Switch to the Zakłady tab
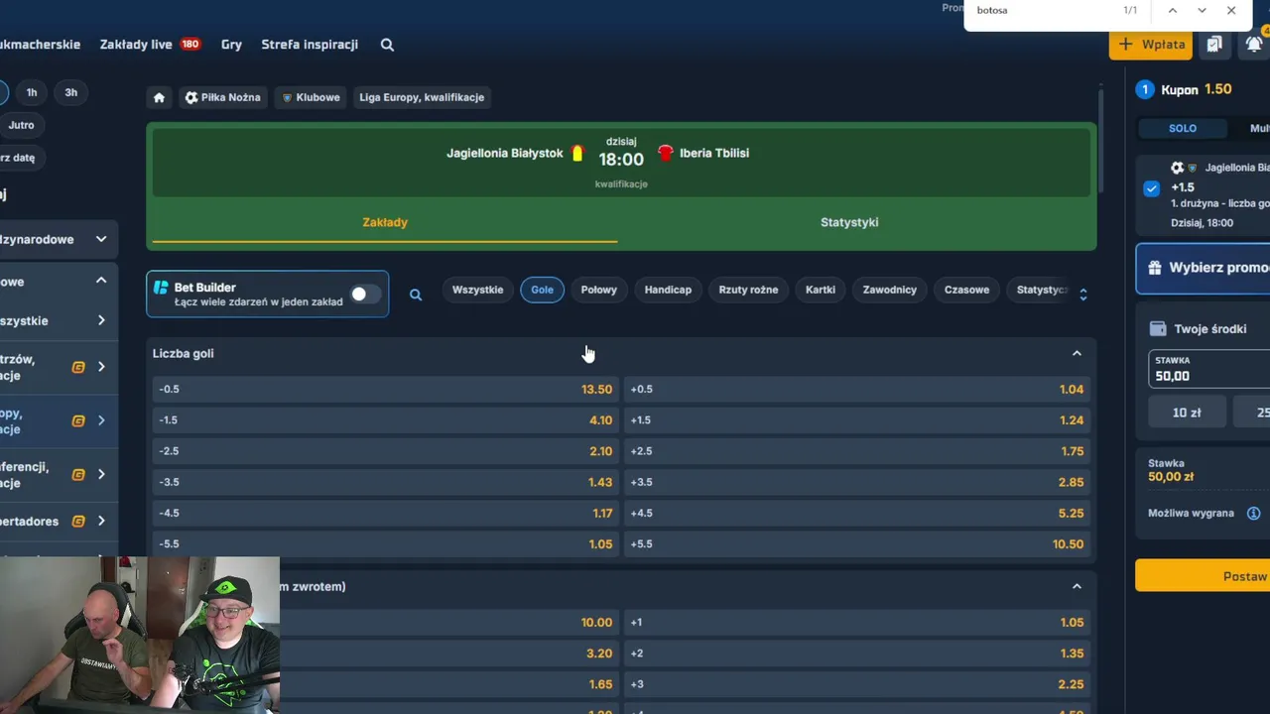1270x714 pixels. [385, 222]
